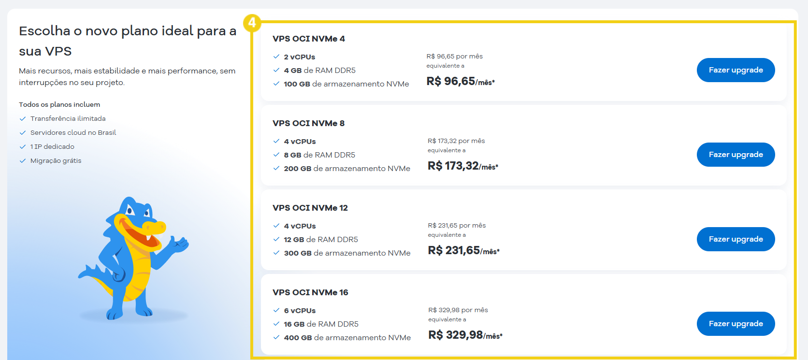This screenshot has width=808, height=360.
Task: Click checkmark beside 400 GB de armazenamento
Action: pos(276,337)
